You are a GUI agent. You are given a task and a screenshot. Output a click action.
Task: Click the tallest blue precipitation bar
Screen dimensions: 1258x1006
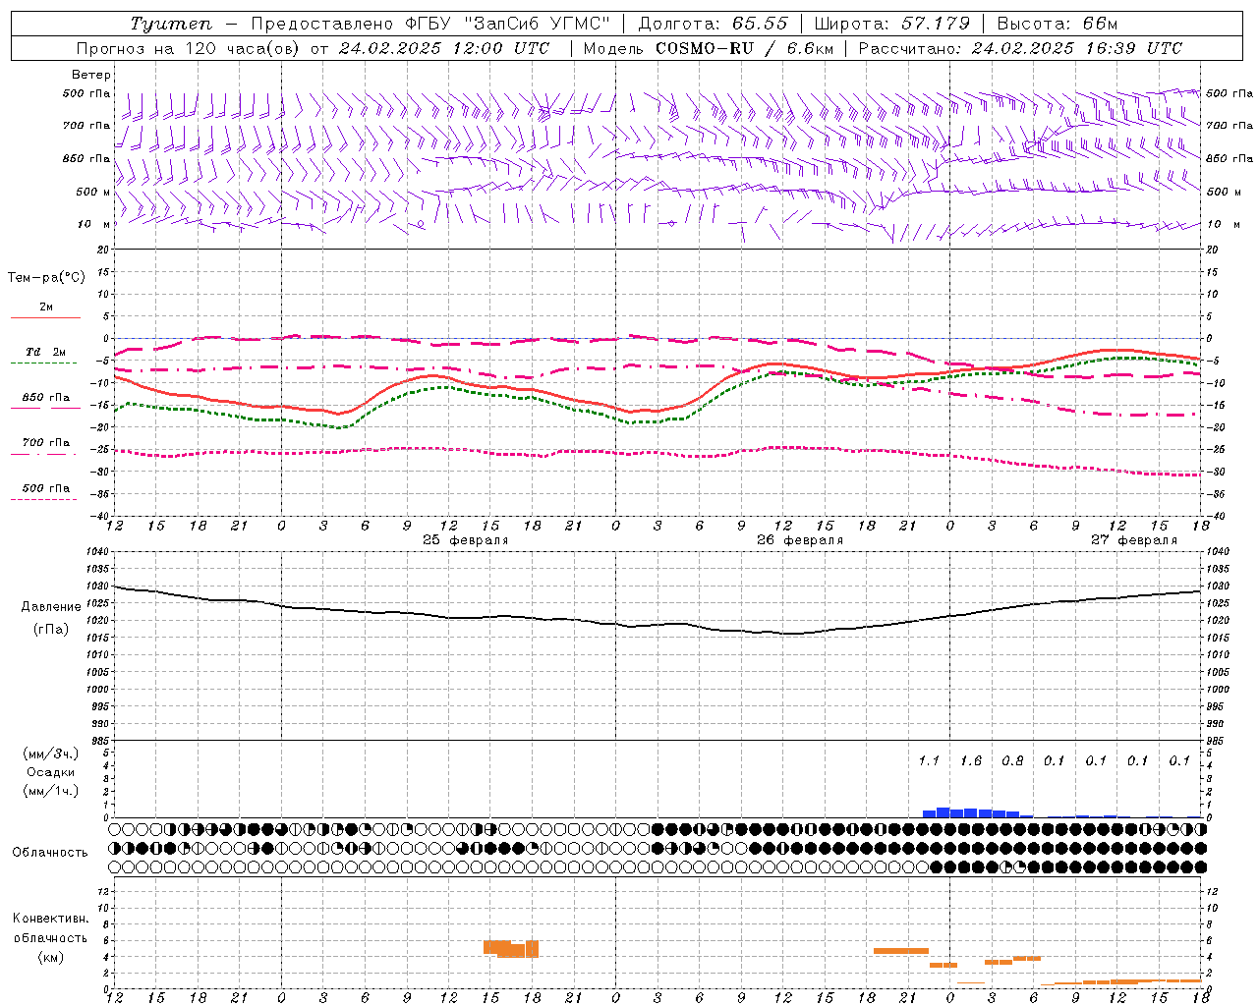pyautogui.click(x=943, y=812)
